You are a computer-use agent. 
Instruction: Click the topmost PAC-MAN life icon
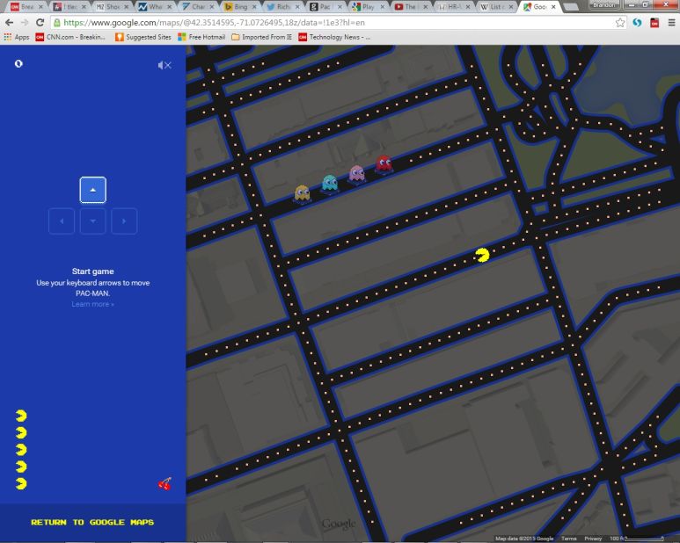pyautogui.click(x=21, y=416)
